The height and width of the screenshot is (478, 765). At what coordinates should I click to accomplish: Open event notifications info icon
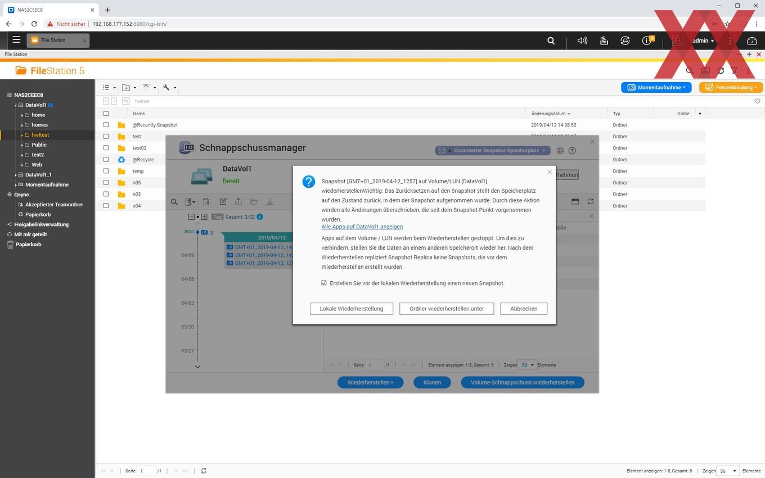coord(647,40)
